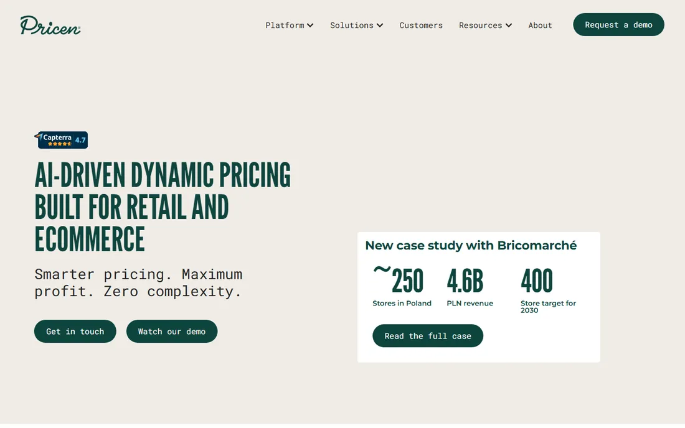Click the Store target for 2030 label
The height and width of the screenshot is (428, 685).
tap(548, 307)
